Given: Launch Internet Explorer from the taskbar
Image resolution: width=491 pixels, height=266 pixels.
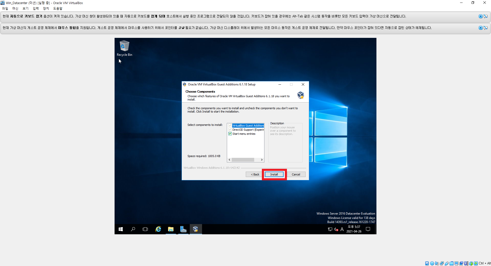Looking at the screenshot, I should point(158,229).
